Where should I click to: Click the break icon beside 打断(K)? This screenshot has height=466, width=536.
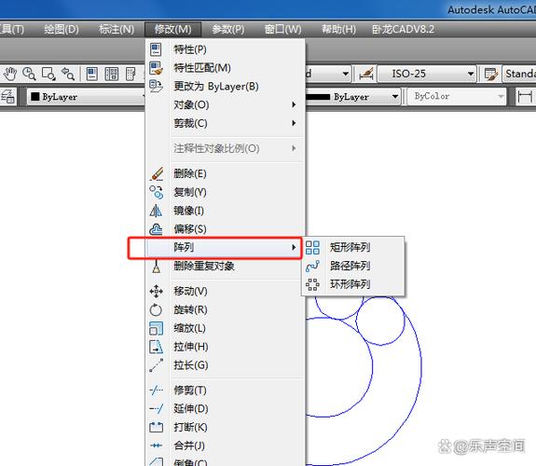(157, 427)
